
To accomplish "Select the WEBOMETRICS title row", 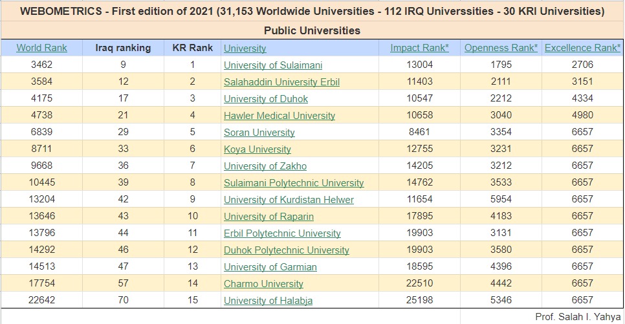I will click(312, 11).
